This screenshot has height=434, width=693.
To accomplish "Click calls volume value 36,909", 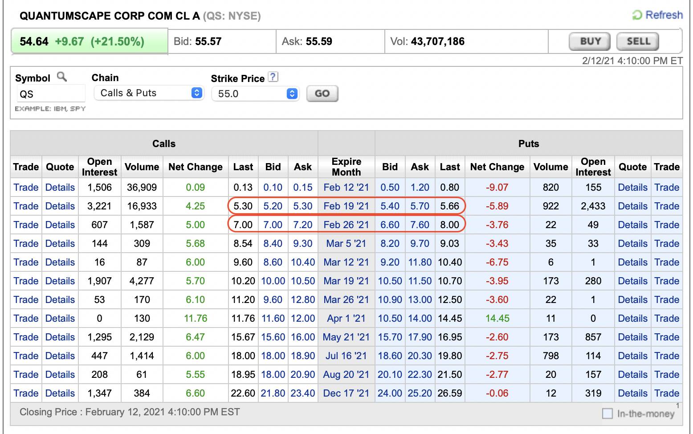I will pos(142,187).
